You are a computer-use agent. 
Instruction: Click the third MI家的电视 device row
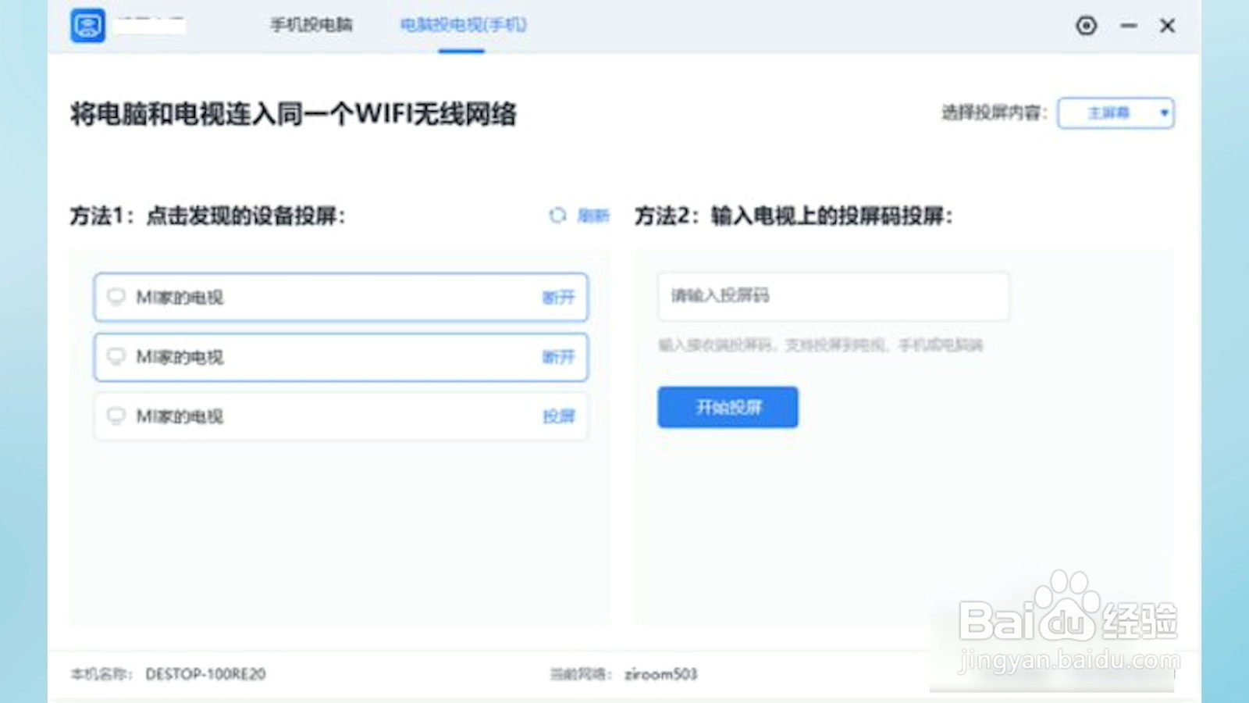click(312, 416)
